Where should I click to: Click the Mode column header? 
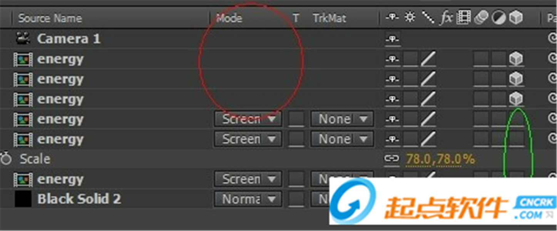[229, 18]
